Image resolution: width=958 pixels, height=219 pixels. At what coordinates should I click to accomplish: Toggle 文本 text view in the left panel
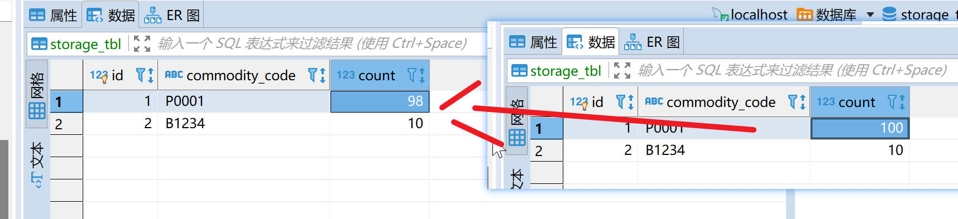pyautogui.click(x=37, y=165)
